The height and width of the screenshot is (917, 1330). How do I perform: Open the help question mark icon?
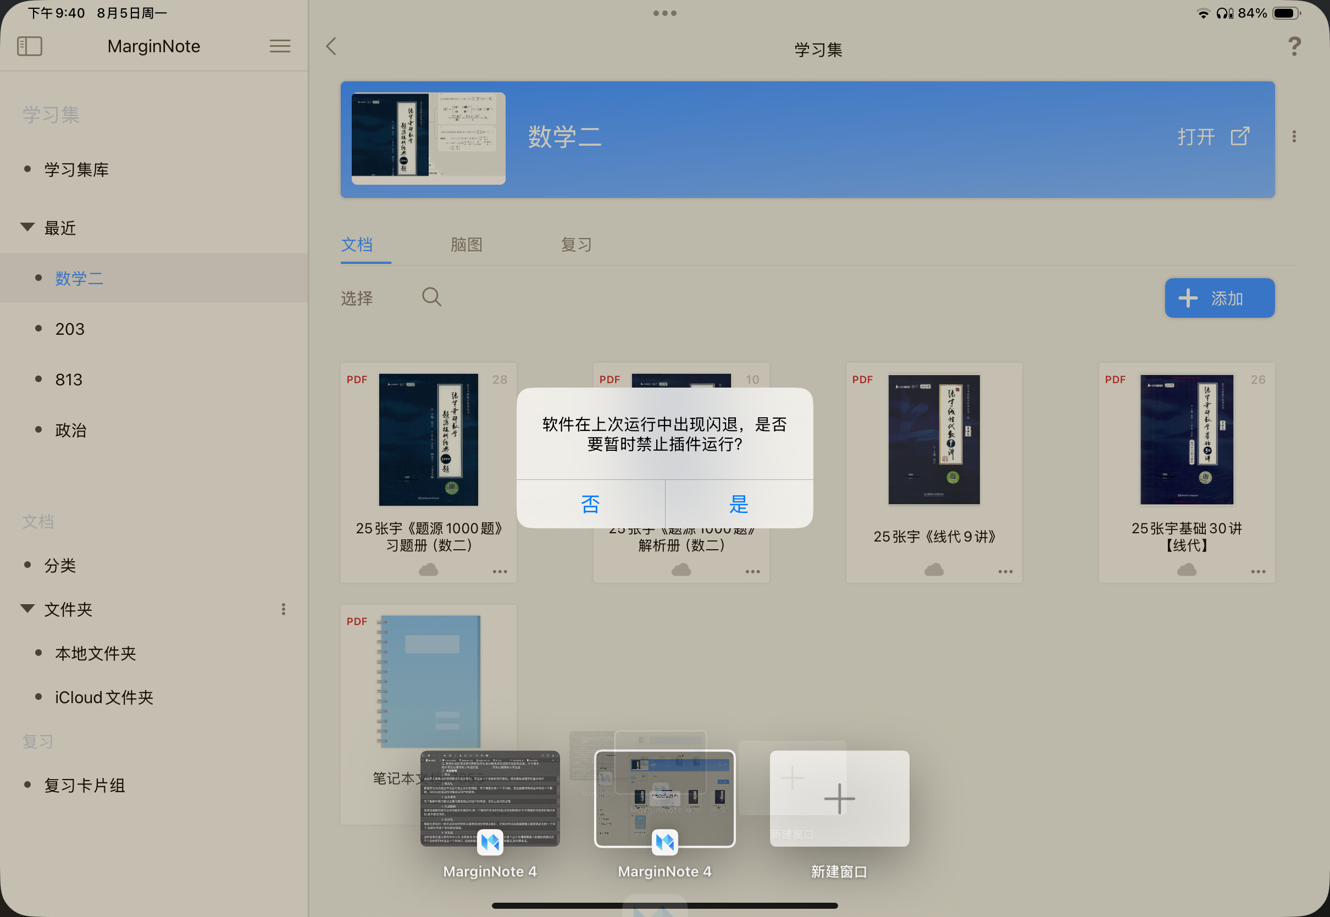[x=1294, y=47]
